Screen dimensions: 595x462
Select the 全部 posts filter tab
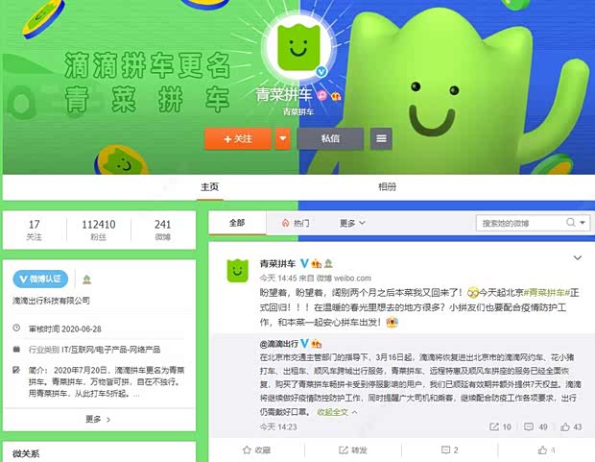(237, 223)
